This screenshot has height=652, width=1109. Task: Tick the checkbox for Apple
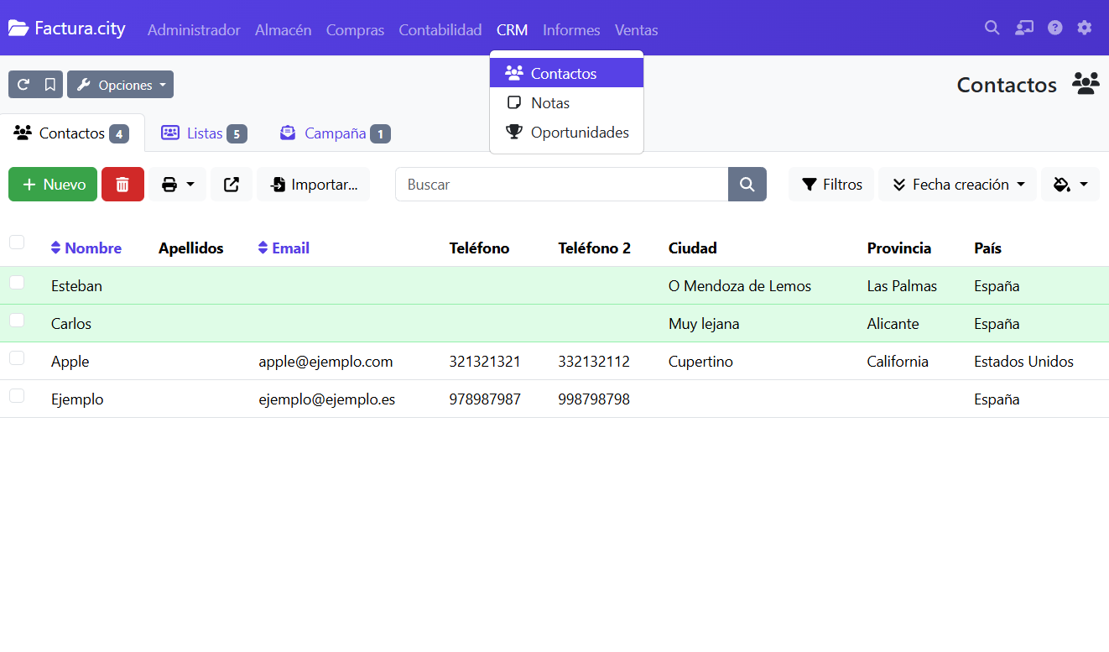coord(17,358)
